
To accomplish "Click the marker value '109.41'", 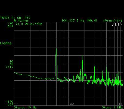I will (x=92, y=20).
